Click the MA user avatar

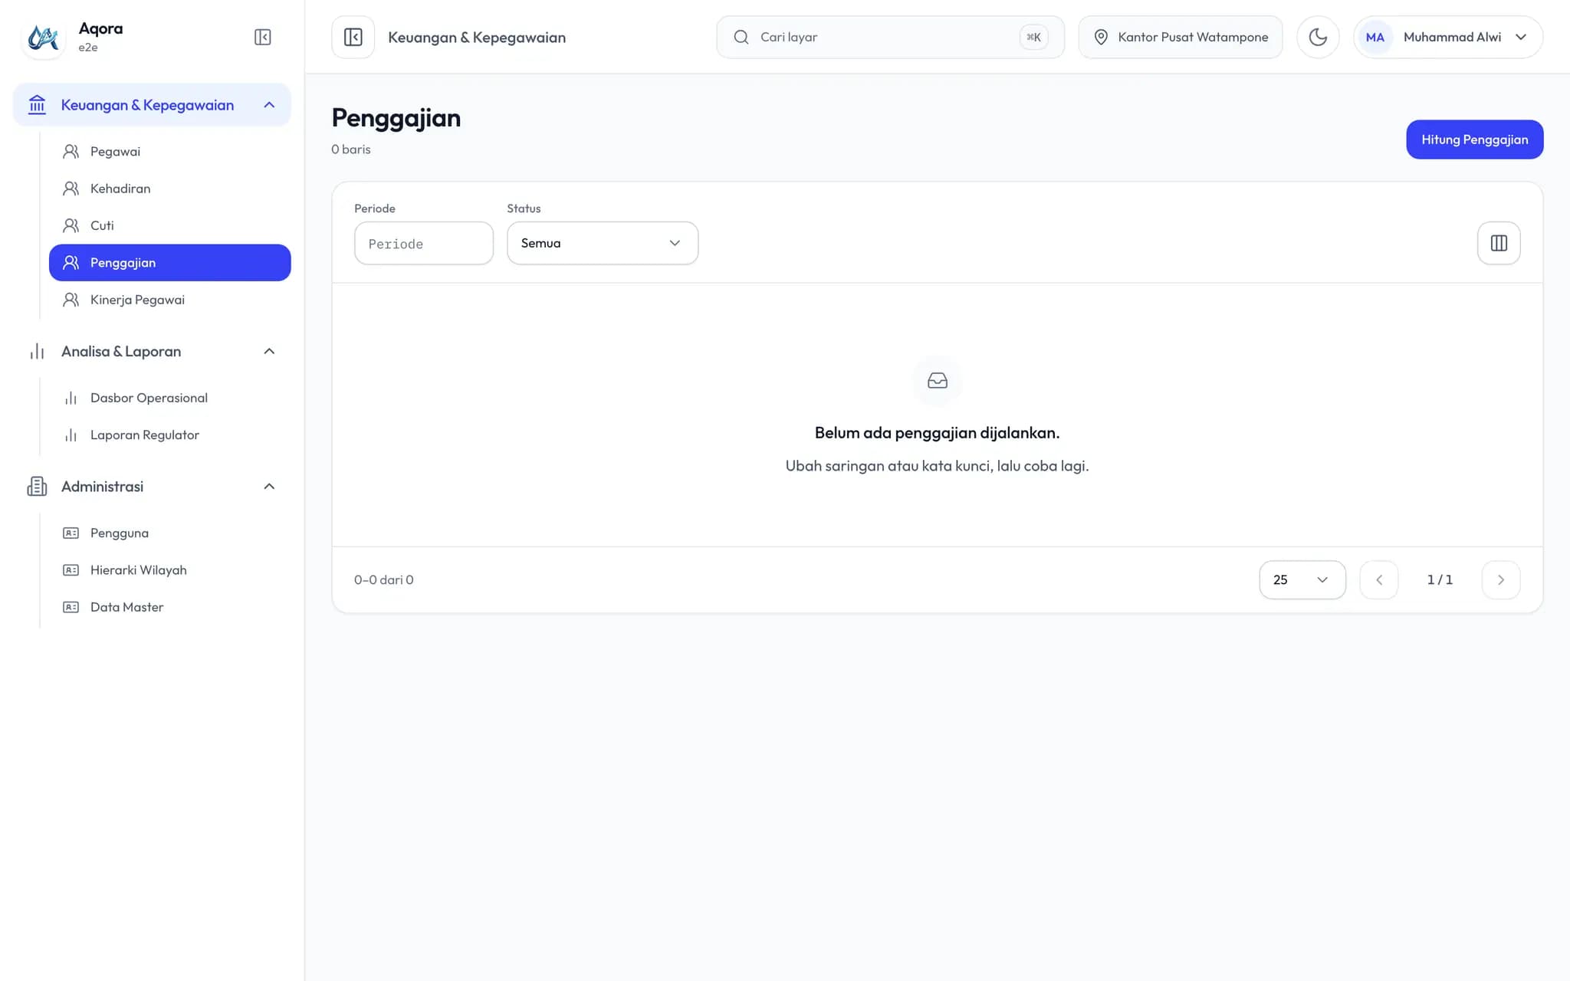1375,37
